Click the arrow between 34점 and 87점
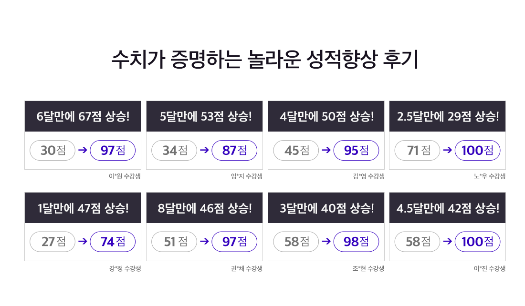The height and width of the screenshot is (306, 525). (205, 150)
